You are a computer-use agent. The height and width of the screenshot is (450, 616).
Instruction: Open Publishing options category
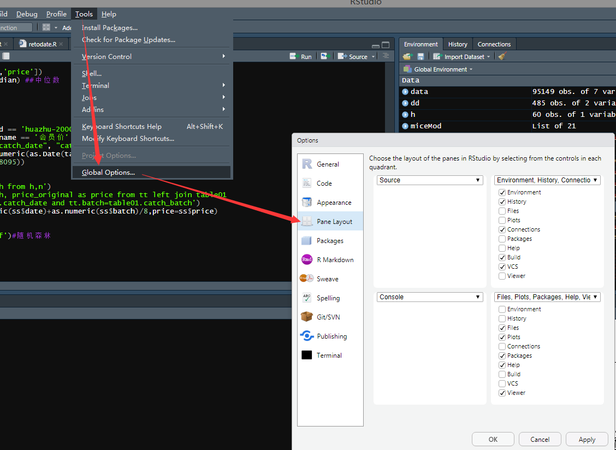click(330, 336)
